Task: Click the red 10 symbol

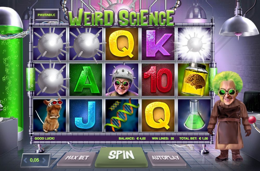Action: (158, 80)
